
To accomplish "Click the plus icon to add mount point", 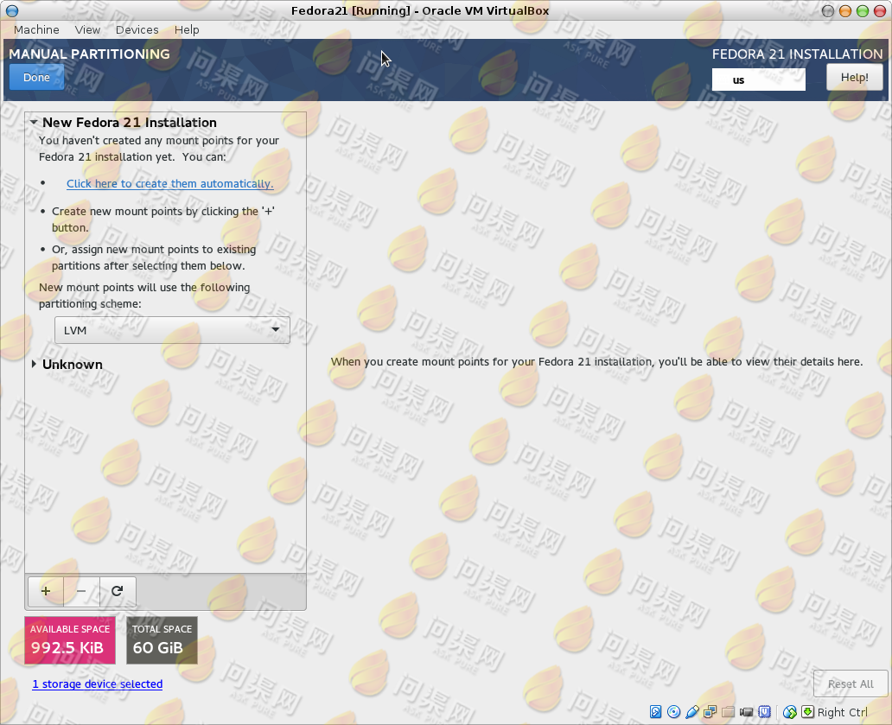I will pyautogui.click(x=46, y=591).
